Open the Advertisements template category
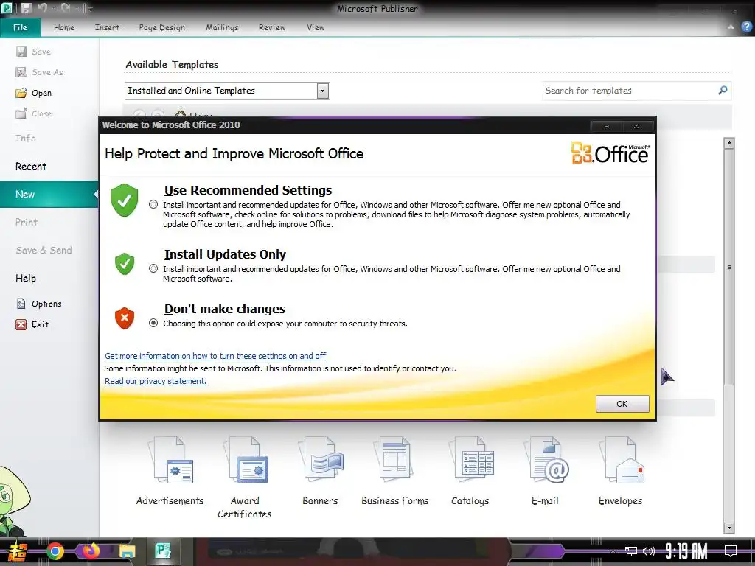The height and width of the screenshot is (566, 755). 170,471
